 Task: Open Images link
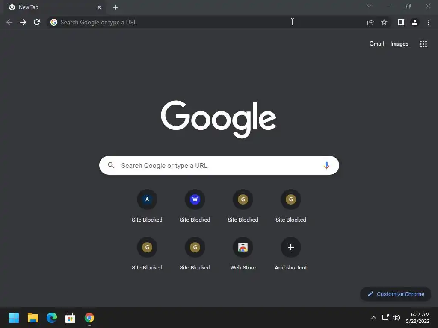tap(399, 44)
